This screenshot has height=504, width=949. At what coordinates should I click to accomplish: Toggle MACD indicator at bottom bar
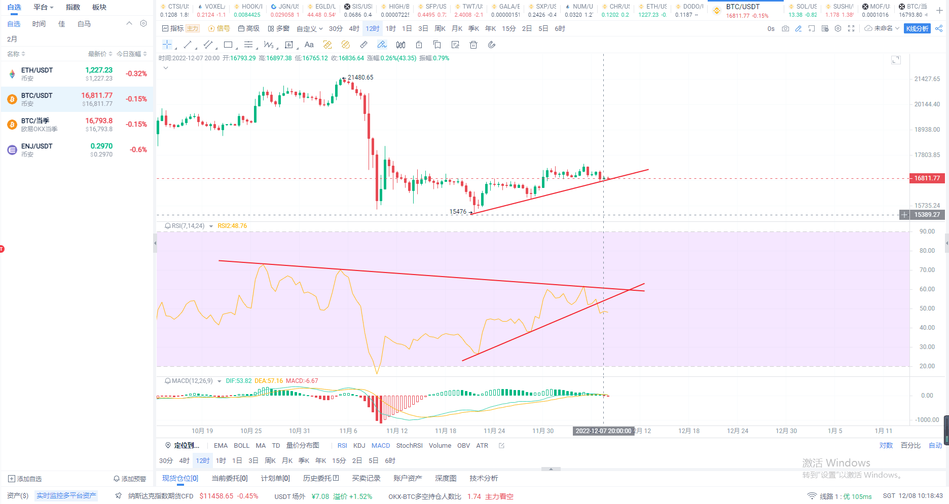click(381, 445)
